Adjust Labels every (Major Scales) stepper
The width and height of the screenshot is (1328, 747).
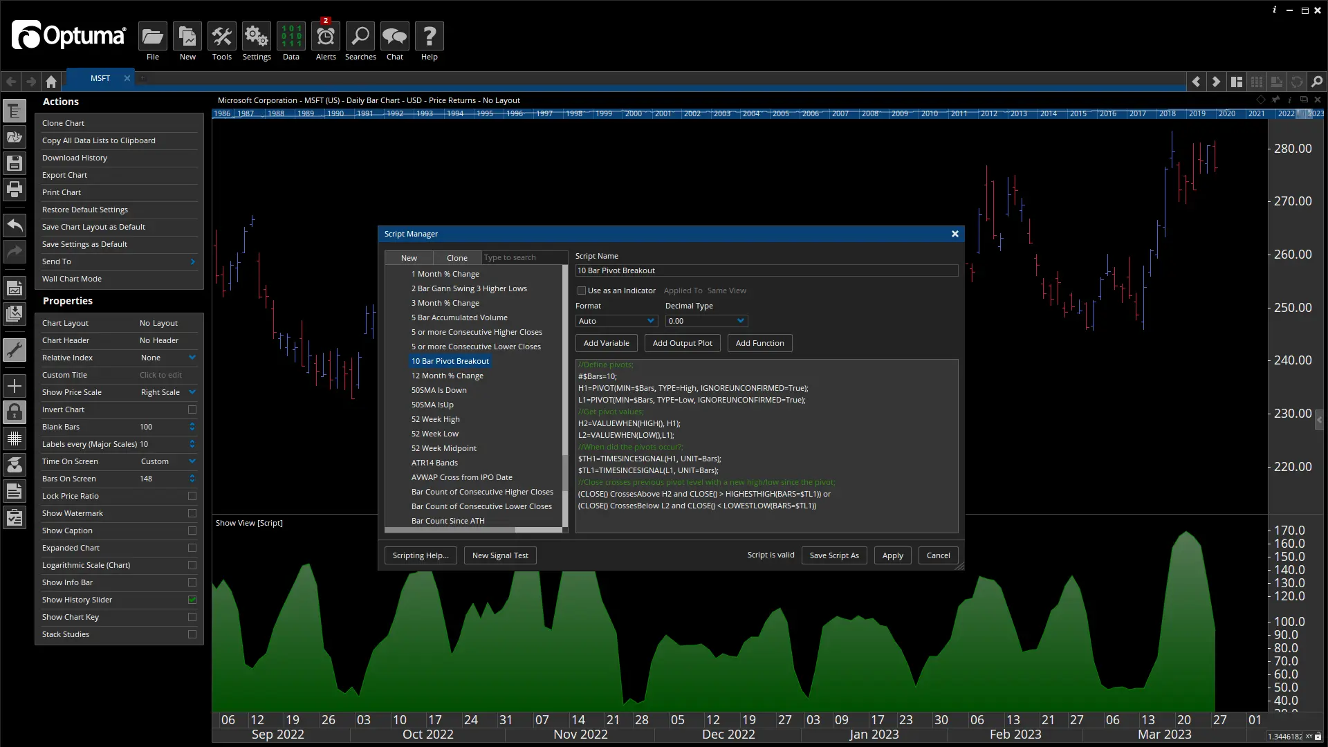(x=192, y=444)
